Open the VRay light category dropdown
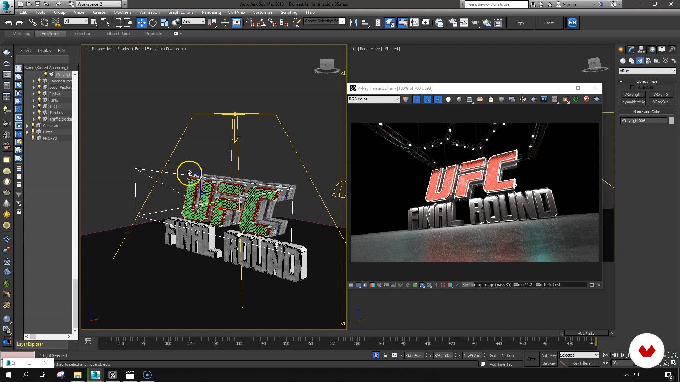680x382 pixels. pos(647,71)
